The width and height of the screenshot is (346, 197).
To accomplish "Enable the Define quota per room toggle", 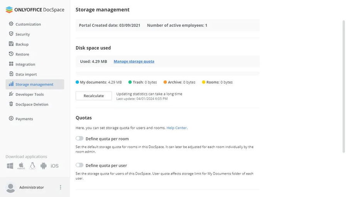I will pos(80,138).
